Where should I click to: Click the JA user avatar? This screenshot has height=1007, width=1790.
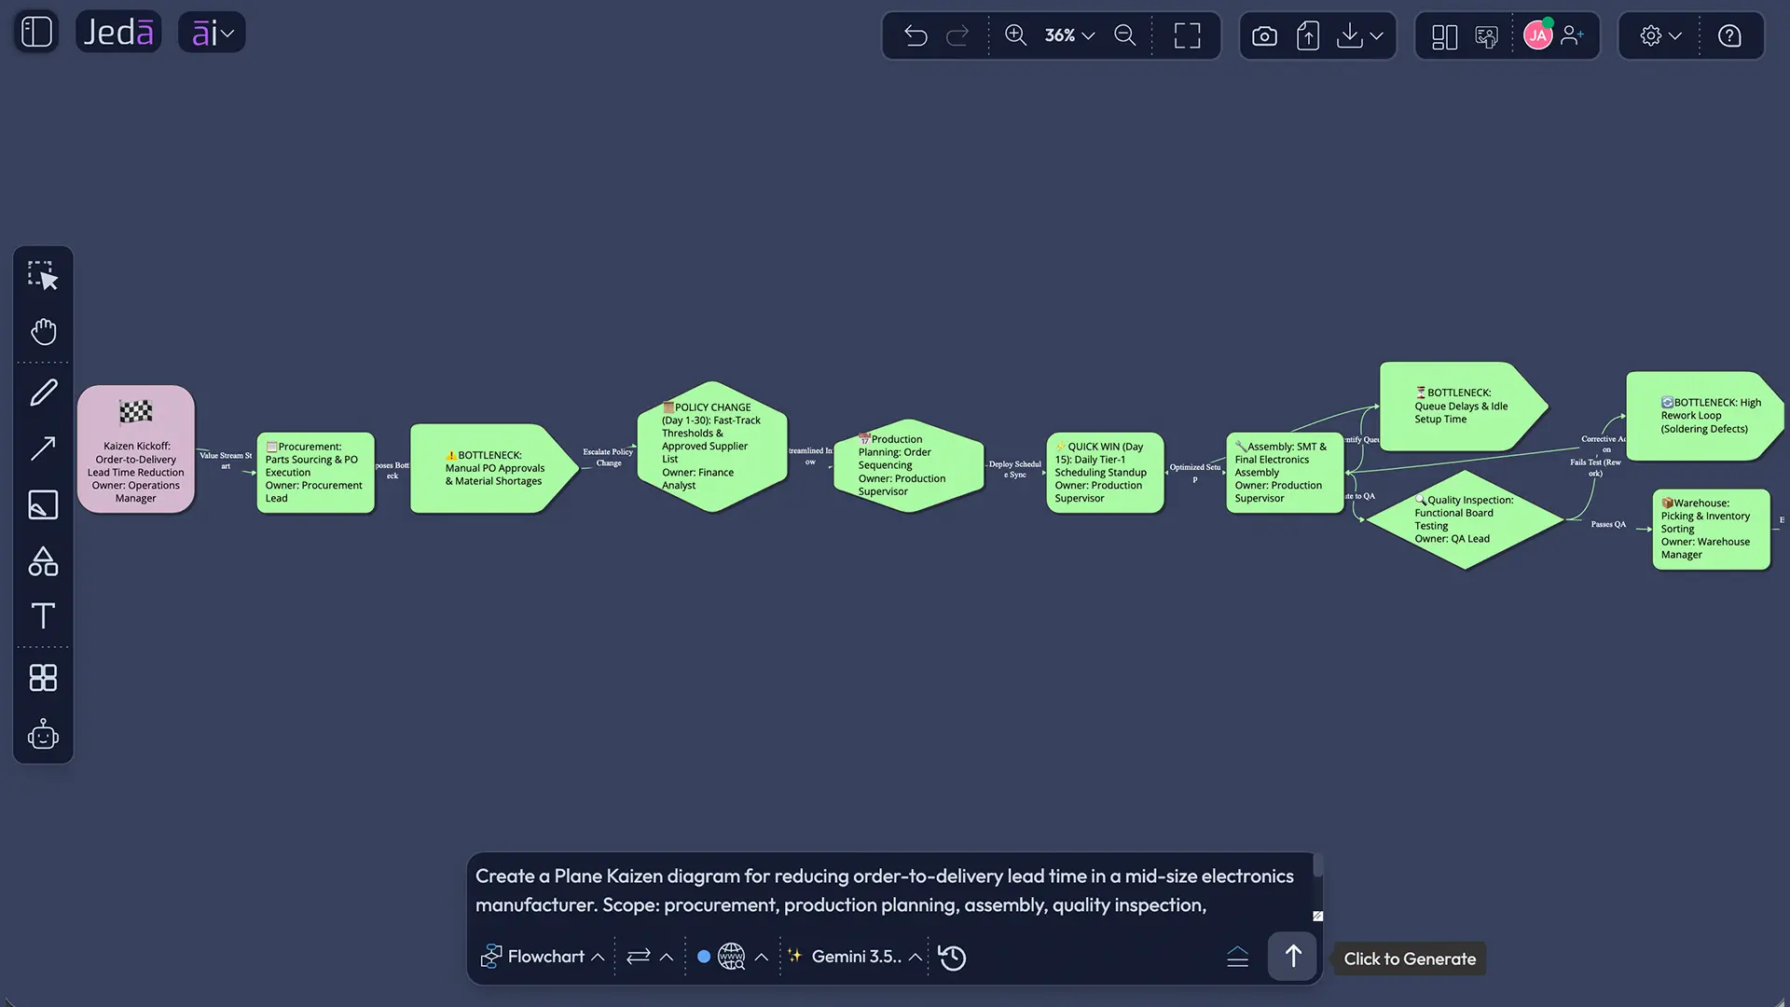pyautogui.click(x=1537, y=35)
